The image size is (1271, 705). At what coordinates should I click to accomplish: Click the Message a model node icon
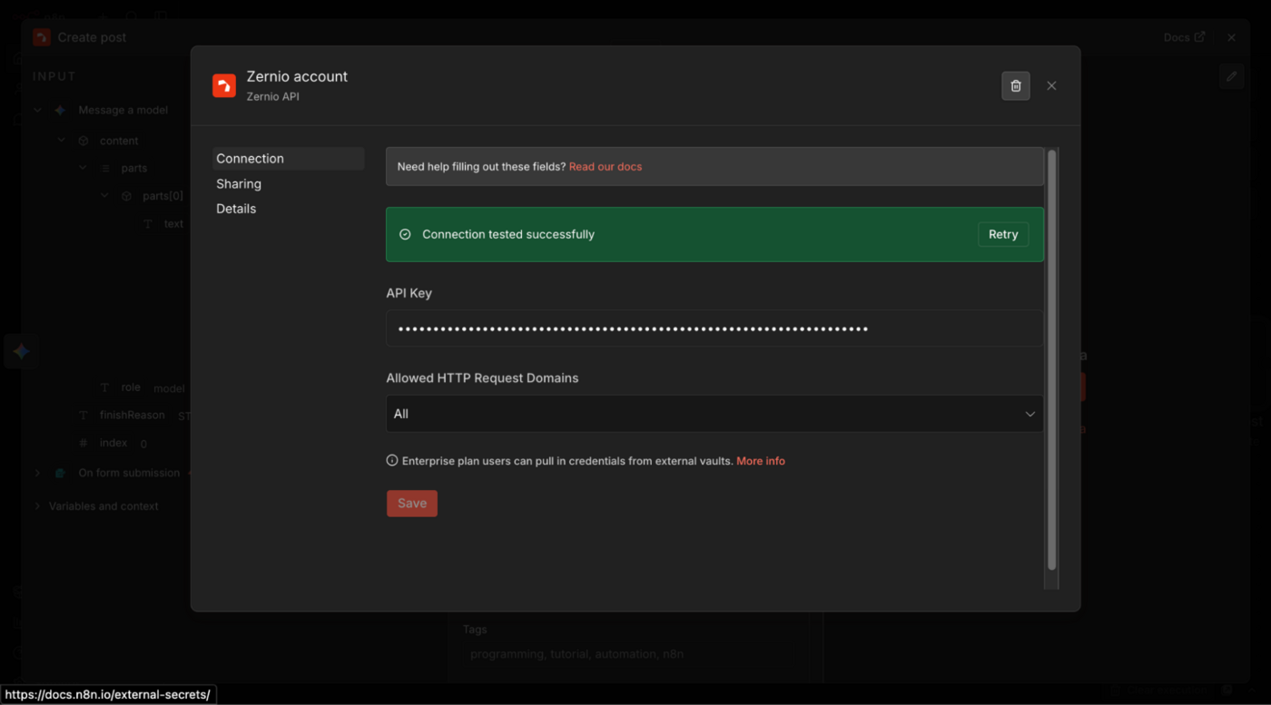coord(60,111)
